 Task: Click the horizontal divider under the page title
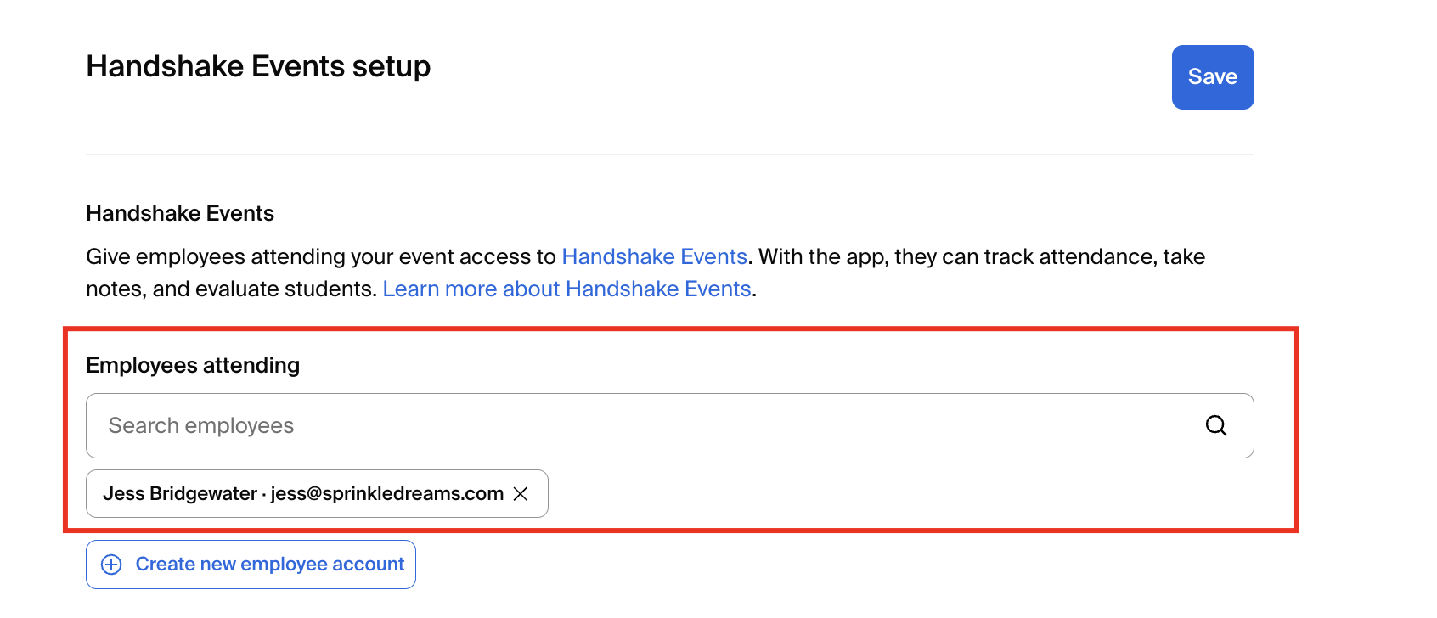coord(669,154)
